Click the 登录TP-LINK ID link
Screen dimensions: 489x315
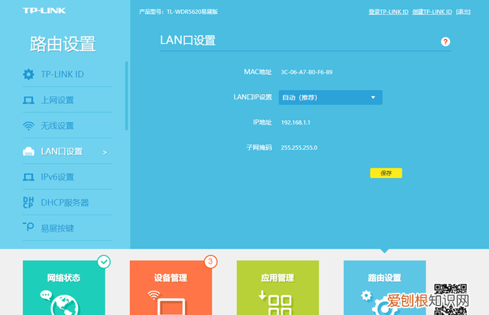388,12
